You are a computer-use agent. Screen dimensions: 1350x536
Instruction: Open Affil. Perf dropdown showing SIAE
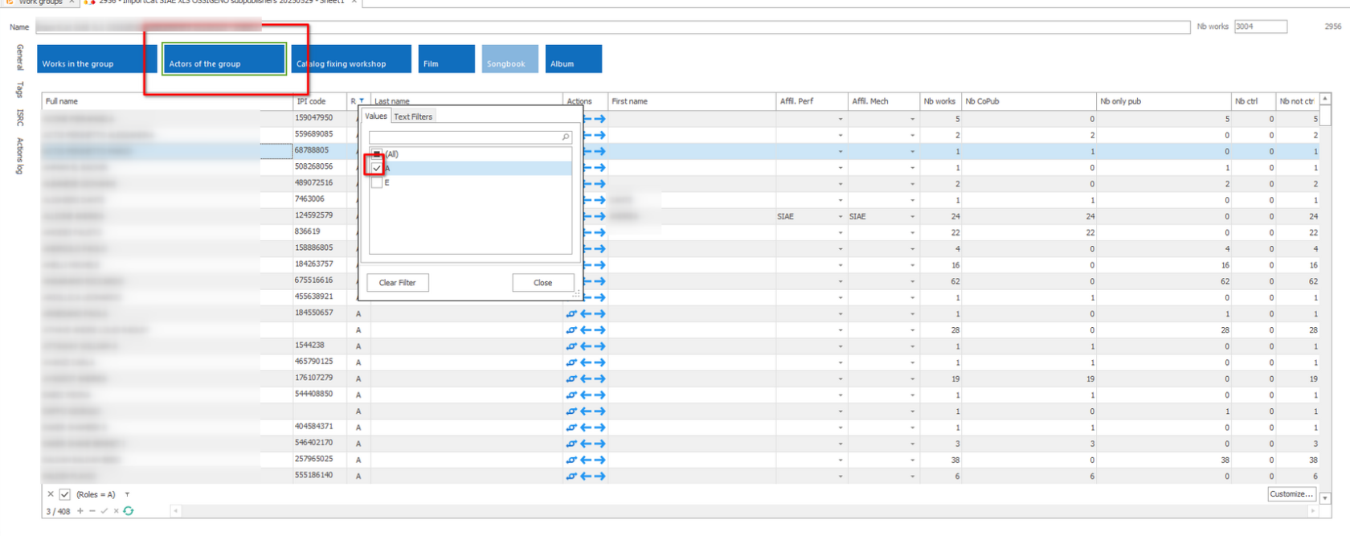(841, 217)
